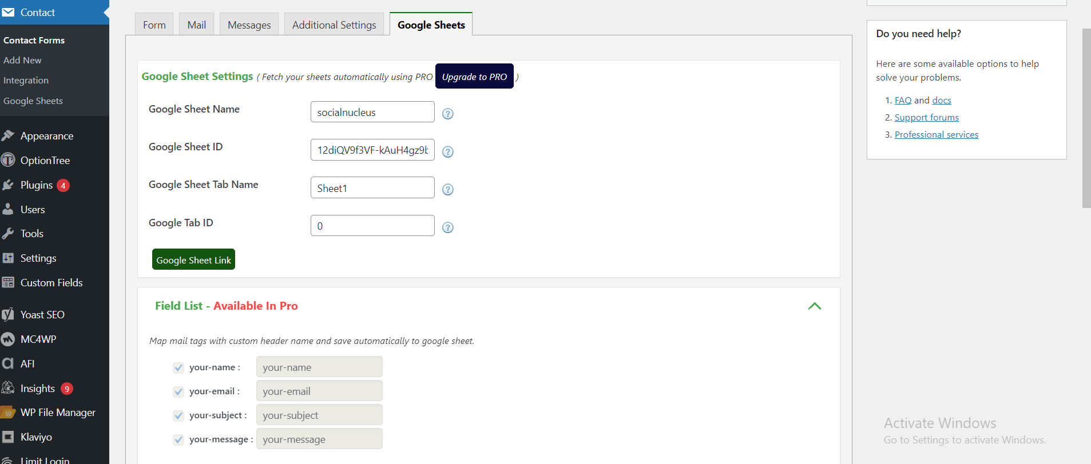Click the your-name header name field
Viewport: 1091px width, 464px height.
(319, 367)
